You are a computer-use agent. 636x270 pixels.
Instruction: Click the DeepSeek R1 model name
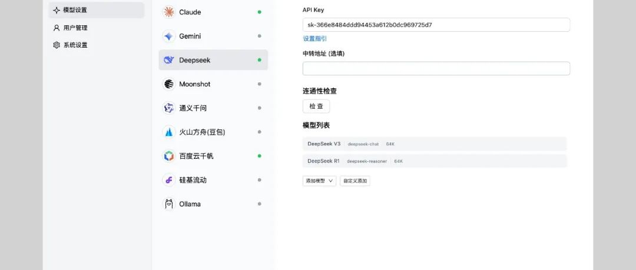[323, 161]
